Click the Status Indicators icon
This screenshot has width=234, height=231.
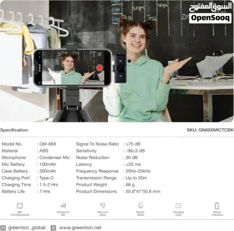217,206
